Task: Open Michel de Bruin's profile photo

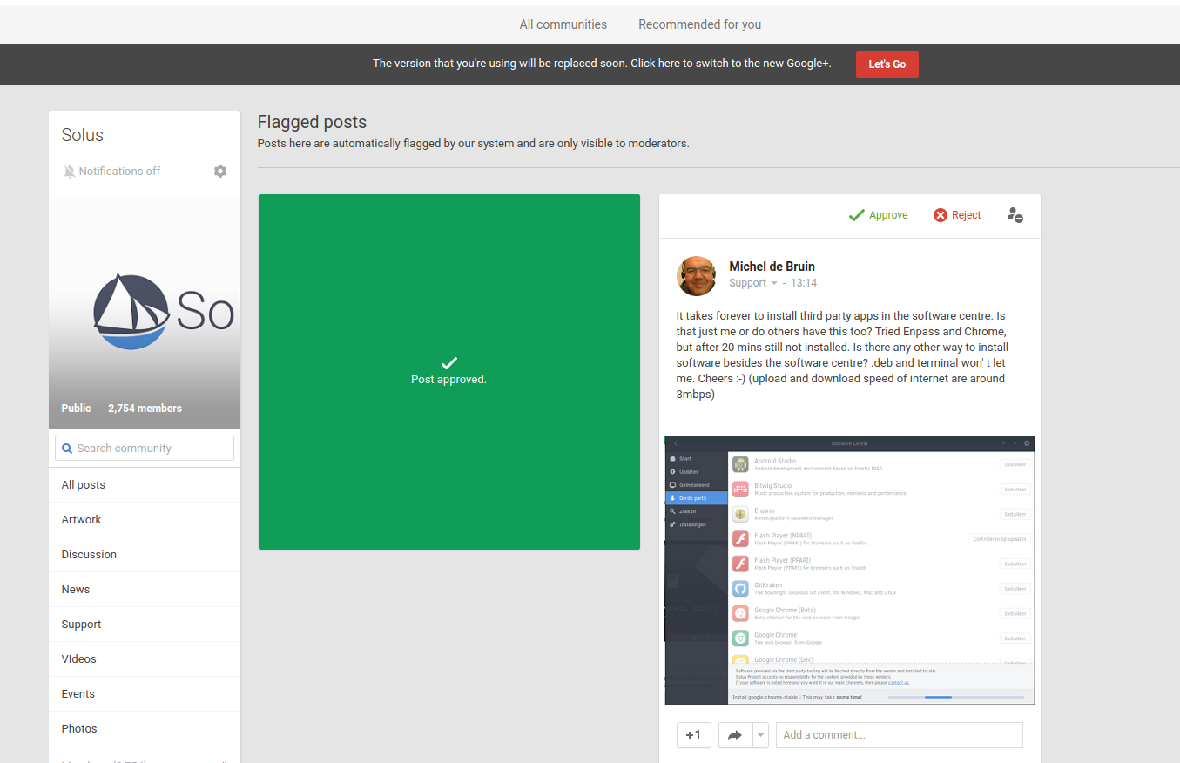Action: pyautogui.click(x=697, y=276)
